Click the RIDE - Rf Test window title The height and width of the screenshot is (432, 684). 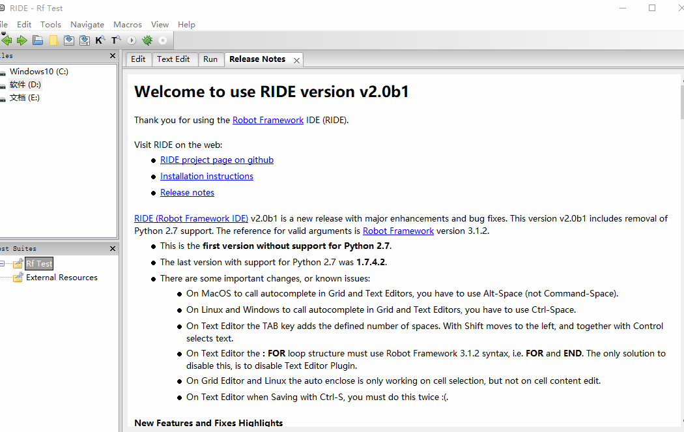[36, 8]
